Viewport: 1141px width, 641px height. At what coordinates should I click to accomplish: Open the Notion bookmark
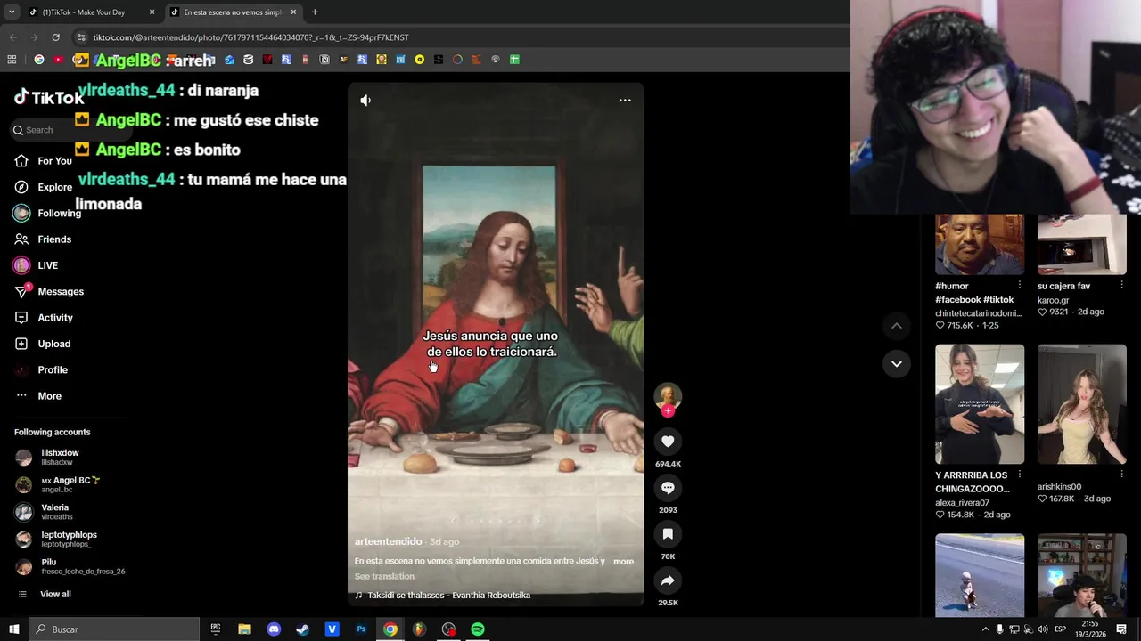pos(324,60)
